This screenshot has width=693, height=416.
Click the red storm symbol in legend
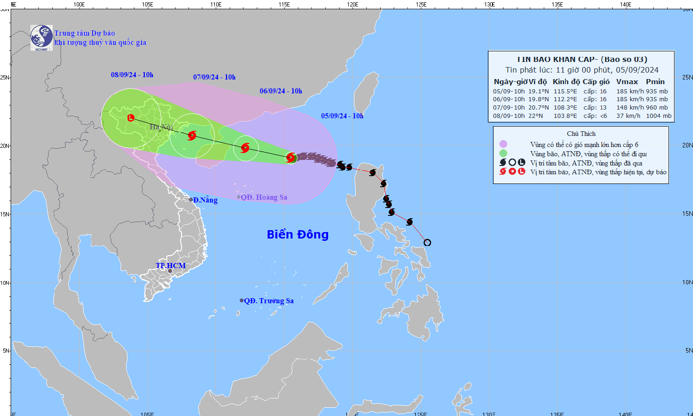click(503, 172)
